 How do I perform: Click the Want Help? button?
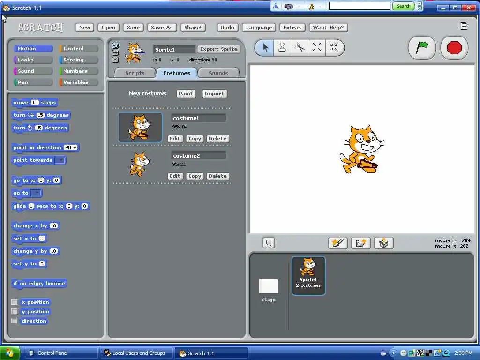pos(328,28)
